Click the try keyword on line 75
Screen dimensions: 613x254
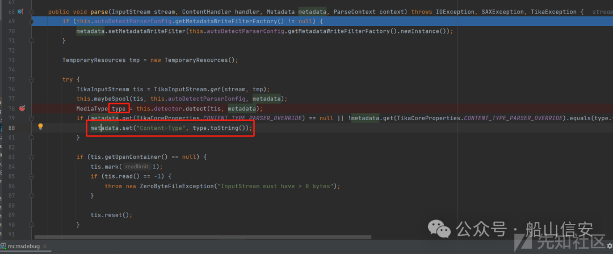pyautogui.click(x=68, y=79)
